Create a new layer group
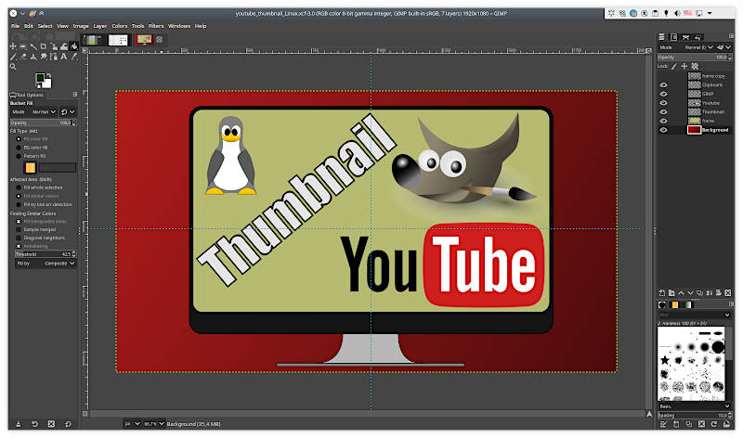The width and height of the screenshot is (743, 438). coord(671,292)
